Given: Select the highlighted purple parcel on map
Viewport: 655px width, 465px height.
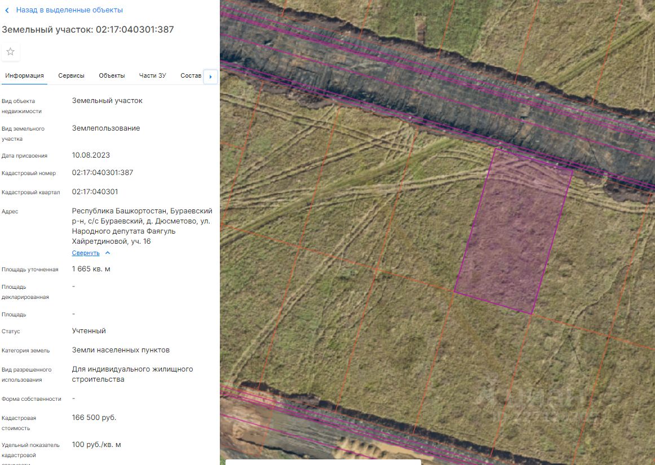Looking at the screenshot, I should coord(514,232).
